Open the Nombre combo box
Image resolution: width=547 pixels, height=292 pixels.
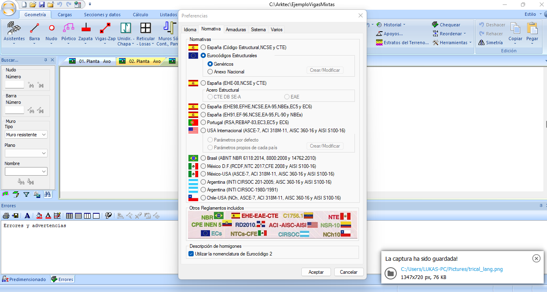click(26, 172)
